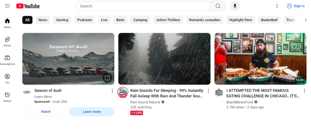311x129 pixels.
Task: Open more options for BeardMeatsFood video
Action: click(x=304, y=91)
